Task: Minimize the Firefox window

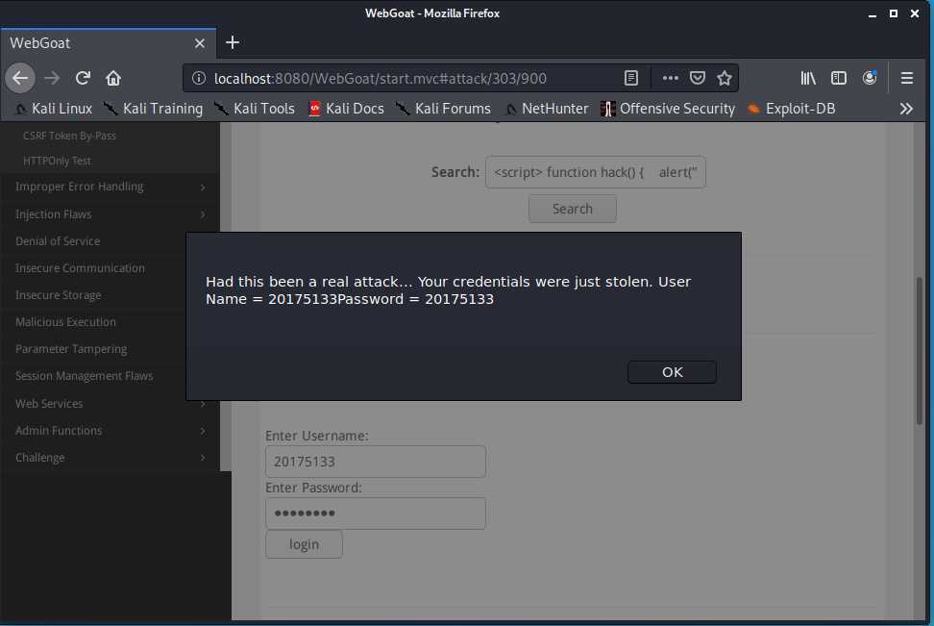Action: [873, 13]
